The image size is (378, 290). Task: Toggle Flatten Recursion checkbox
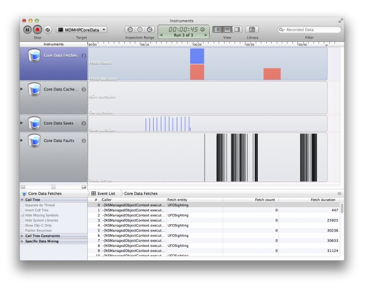(x=23, y=231)
